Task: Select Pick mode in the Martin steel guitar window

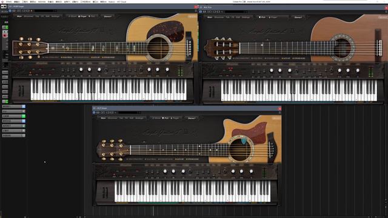Action: point(92,16)
